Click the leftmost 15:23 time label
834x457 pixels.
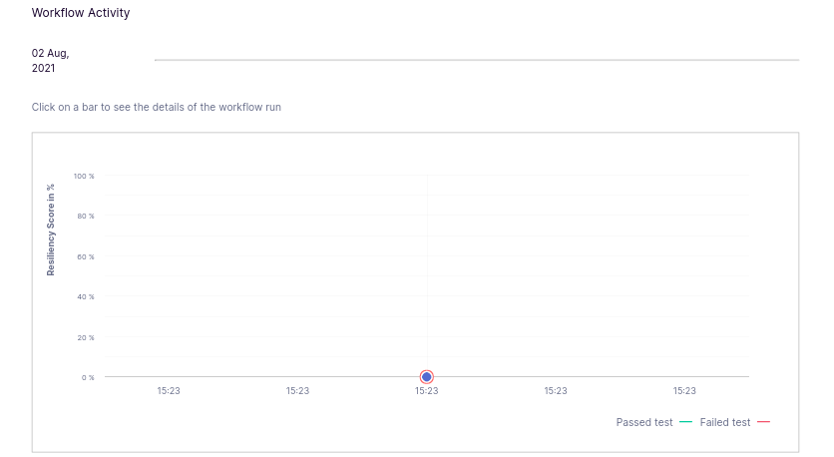click(169, 391)
